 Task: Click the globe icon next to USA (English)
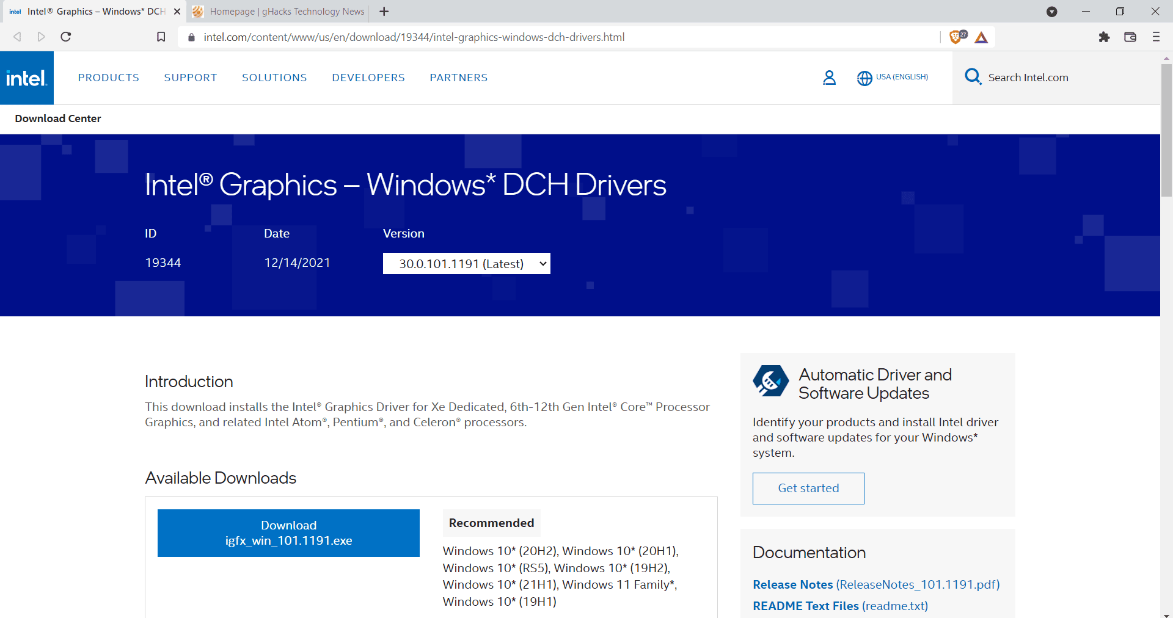click(864, 78)
